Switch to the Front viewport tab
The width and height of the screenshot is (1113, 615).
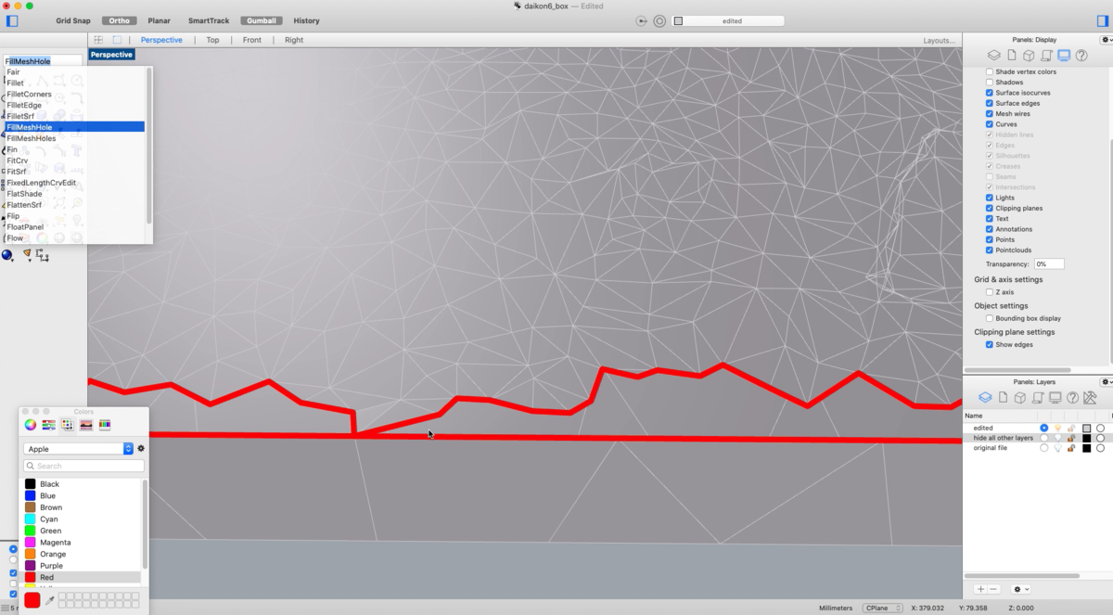(x=252, y=40)
